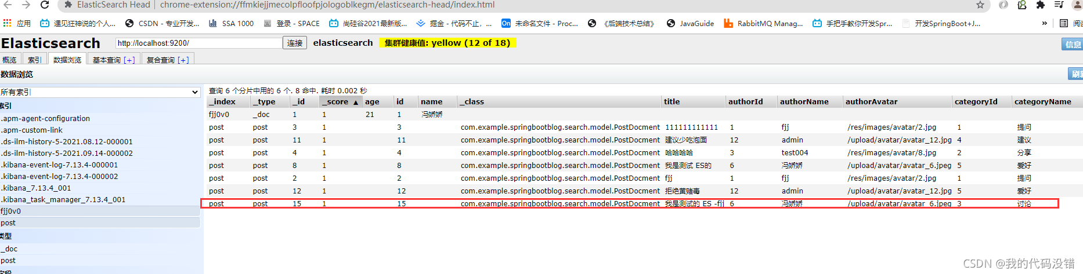Open the apps grid icon in bookmarks bar
1083x274 pixels.
pos(7,23)
